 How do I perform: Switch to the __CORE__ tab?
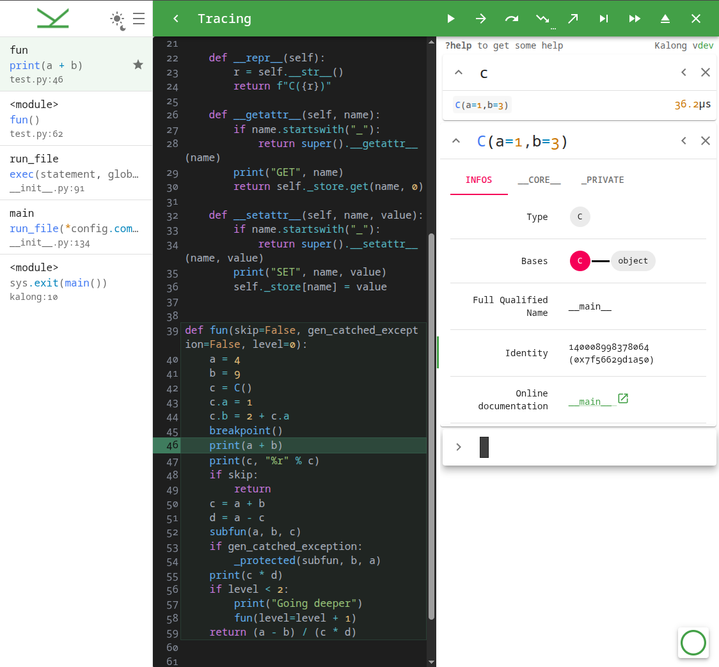(539, 180)
